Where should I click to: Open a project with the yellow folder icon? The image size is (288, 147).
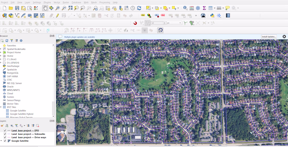pos(11,8)
